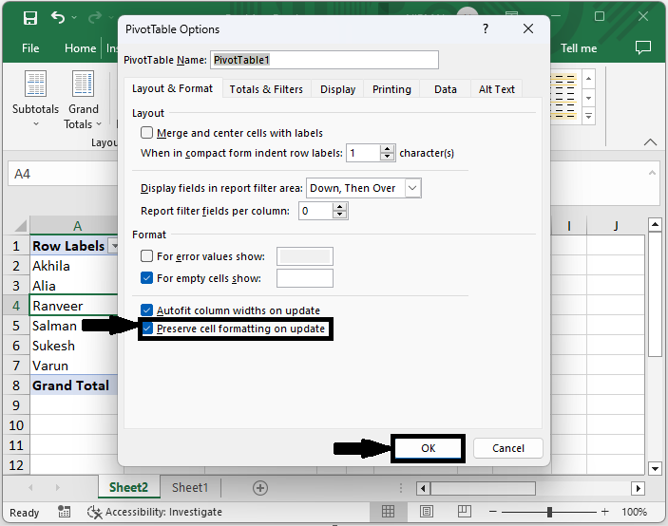Switch to Page Layout view icon
668x526 pixels.
[427, 512]
